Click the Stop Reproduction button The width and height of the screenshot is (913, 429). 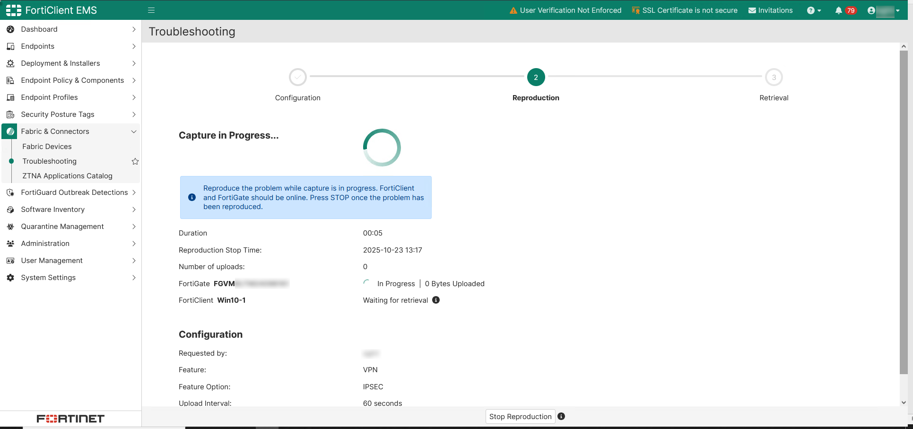[x=520, y=417]
